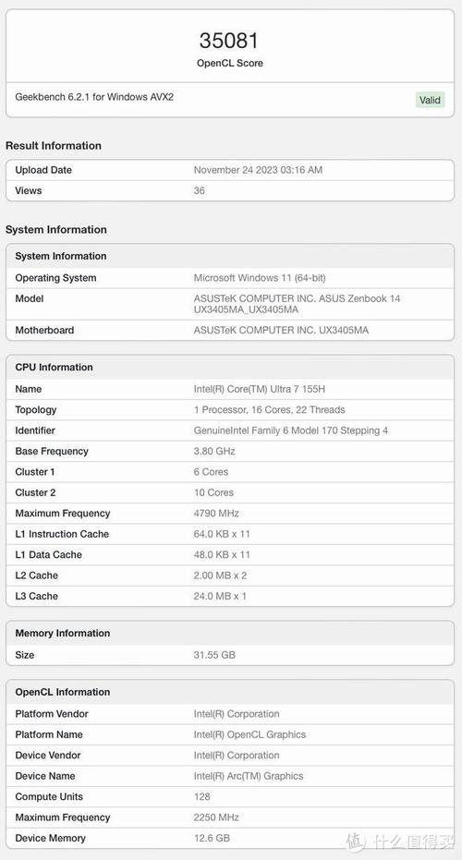Click the Compute Units value 128
The height and width of the screenshot is (860, 462).
click(x=202, y=796)
